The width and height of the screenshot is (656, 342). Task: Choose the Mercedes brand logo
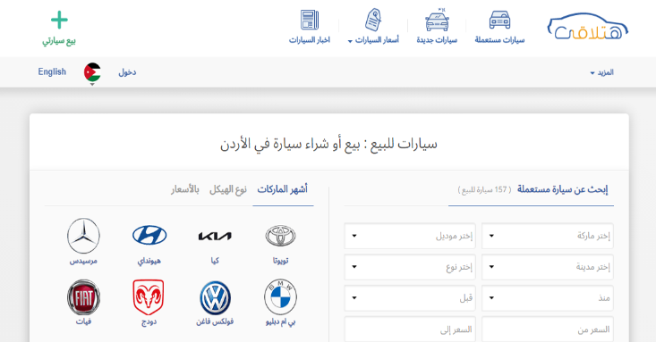[x=83, y=236]
